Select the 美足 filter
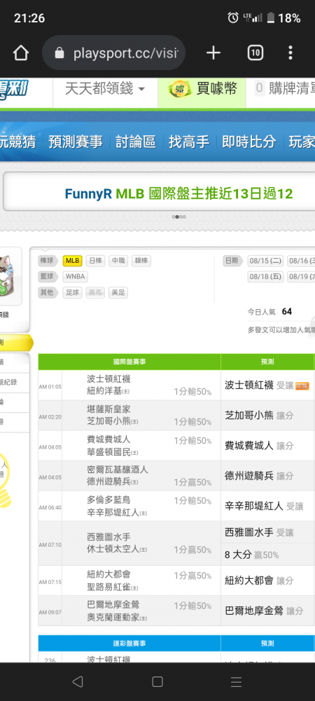 [118, 293]
